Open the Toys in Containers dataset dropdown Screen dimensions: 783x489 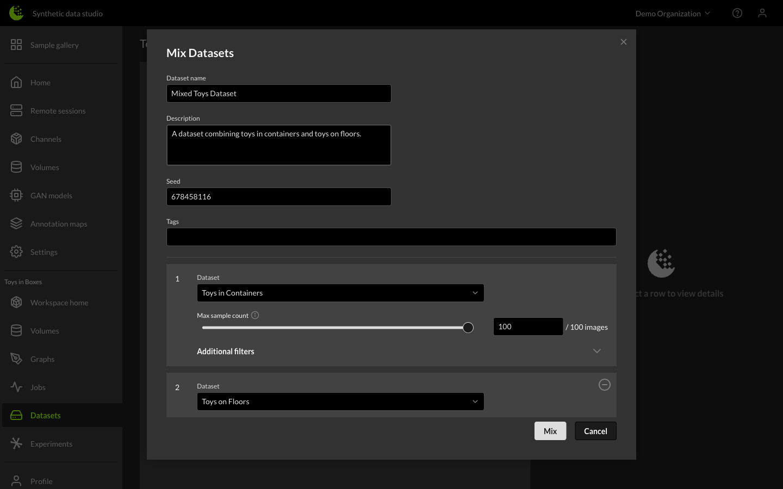(x=340, y=293)
